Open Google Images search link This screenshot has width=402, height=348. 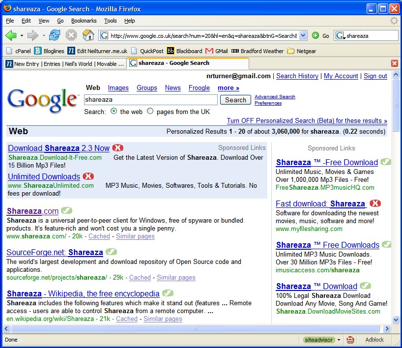(118, 87)
